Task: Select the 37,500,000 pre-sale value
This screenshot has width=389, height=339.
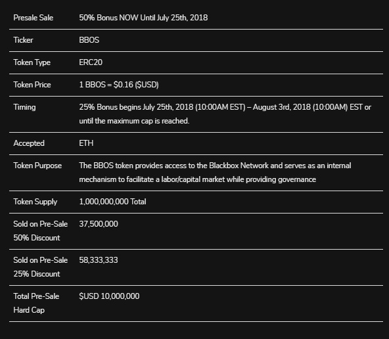Action: tap(99, 224)
